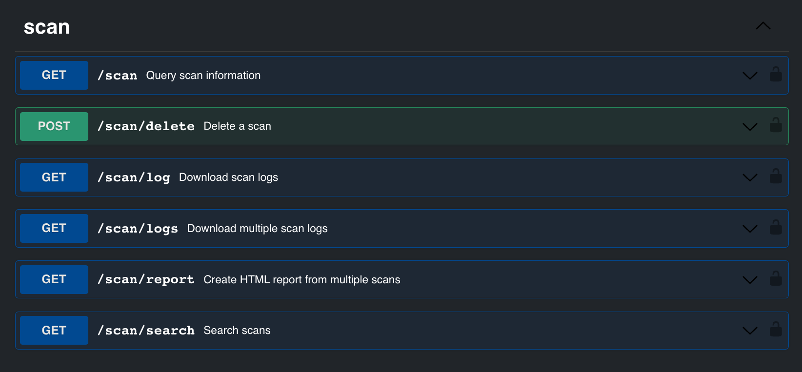
Task: Open the /scan/report path link
Action: point(146,279)
